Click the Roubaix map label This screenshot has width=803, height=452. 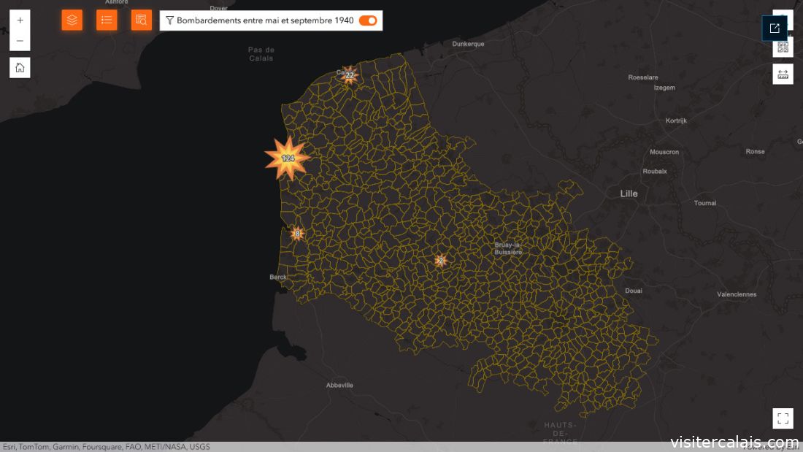655,172
